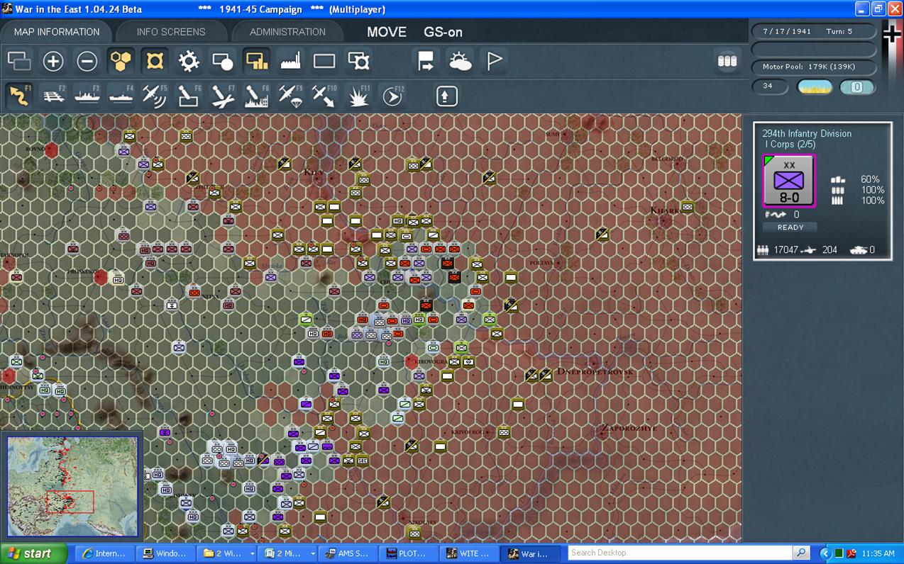904x564 pixels.
Task: Select the 294th Infantry Division counter
Action: click(789, 182)
